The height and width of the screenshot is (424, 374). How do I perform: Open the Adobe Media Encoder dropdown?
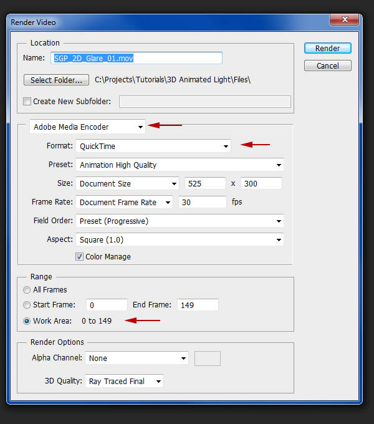pos(87,127)
